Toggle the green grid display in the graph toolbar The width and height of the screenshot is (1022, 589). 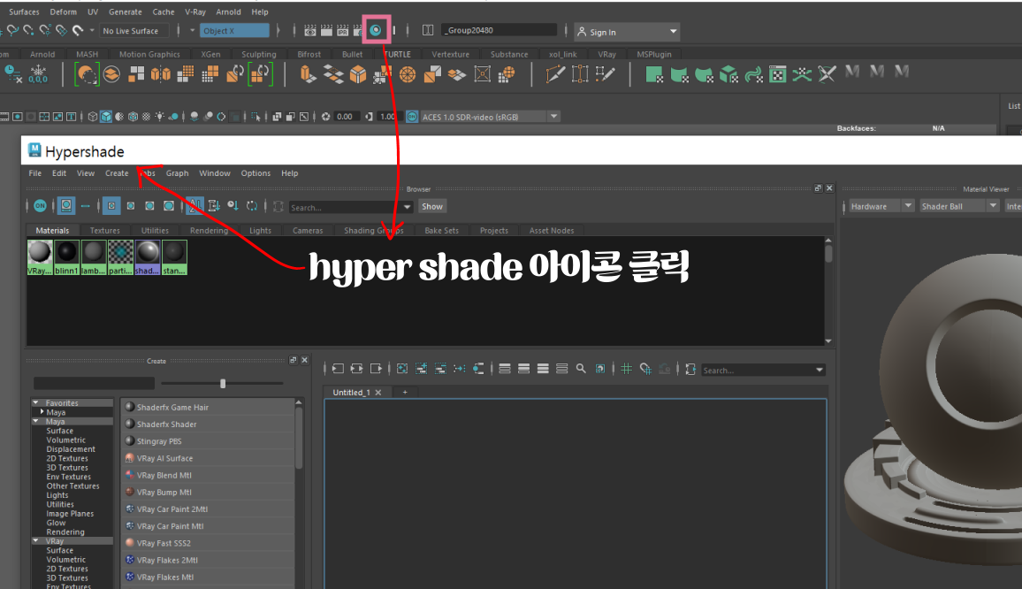(x=626, y=369)
